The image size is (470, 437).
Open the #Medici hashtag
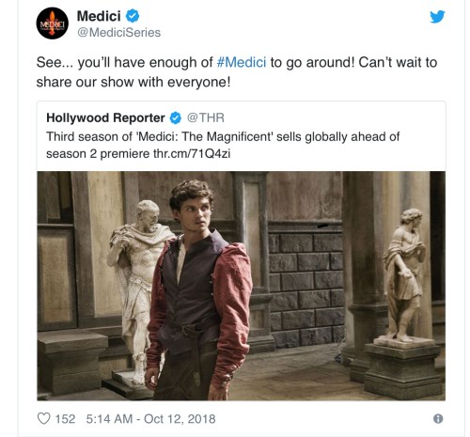pos(242,62)
